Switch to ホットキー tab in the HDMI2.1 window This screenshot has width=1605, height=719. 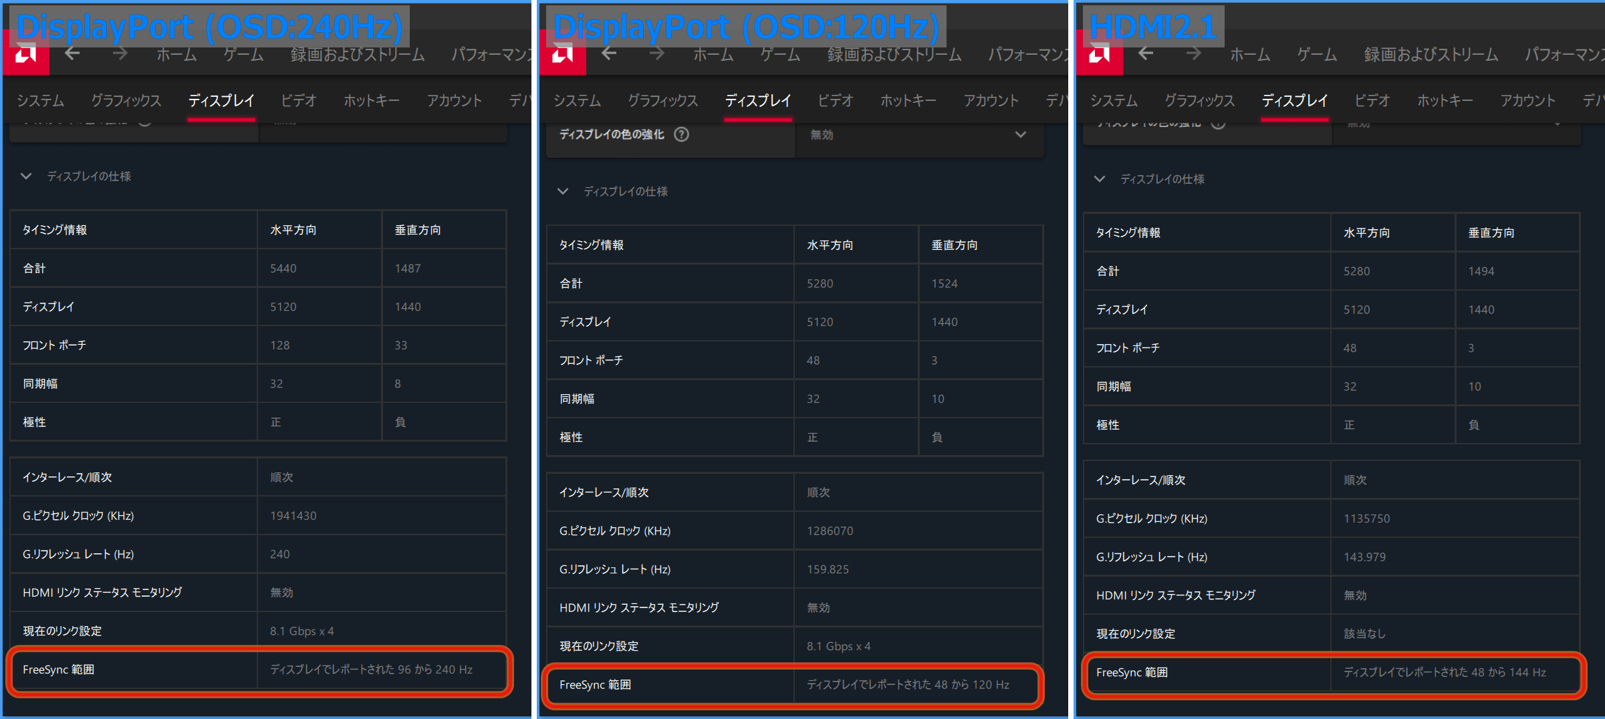point(1445,101)
